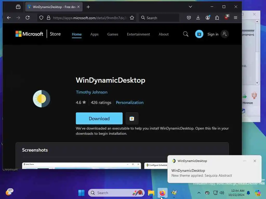Open File Explorer from taskbar
Screen dimensions: 266x199
point(151,193)
